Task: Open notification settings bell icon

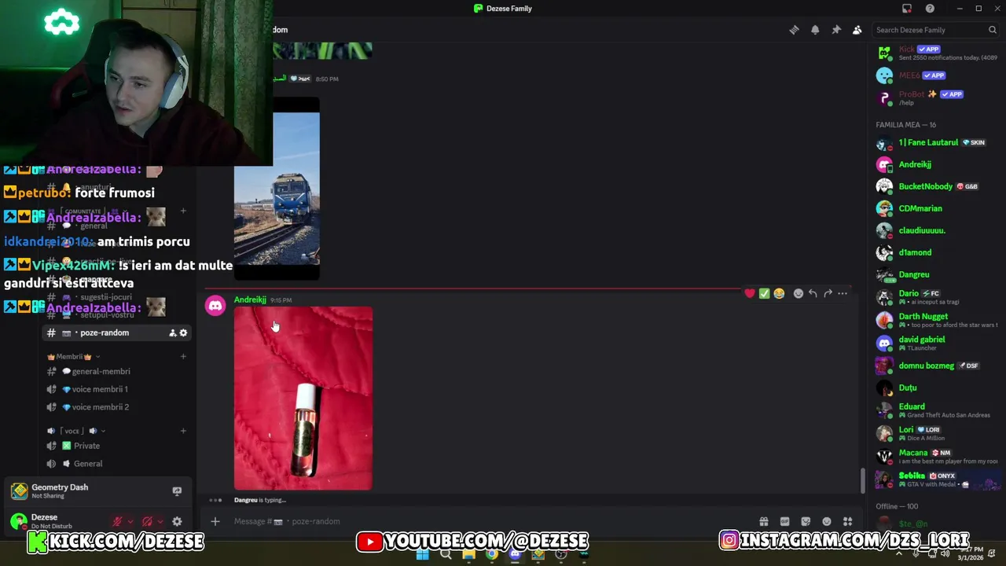Action: point(815,30)
